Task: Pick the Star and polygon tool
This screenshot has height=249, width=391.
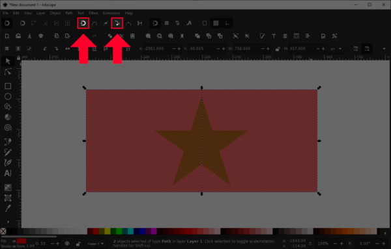Action: point(8,107)
